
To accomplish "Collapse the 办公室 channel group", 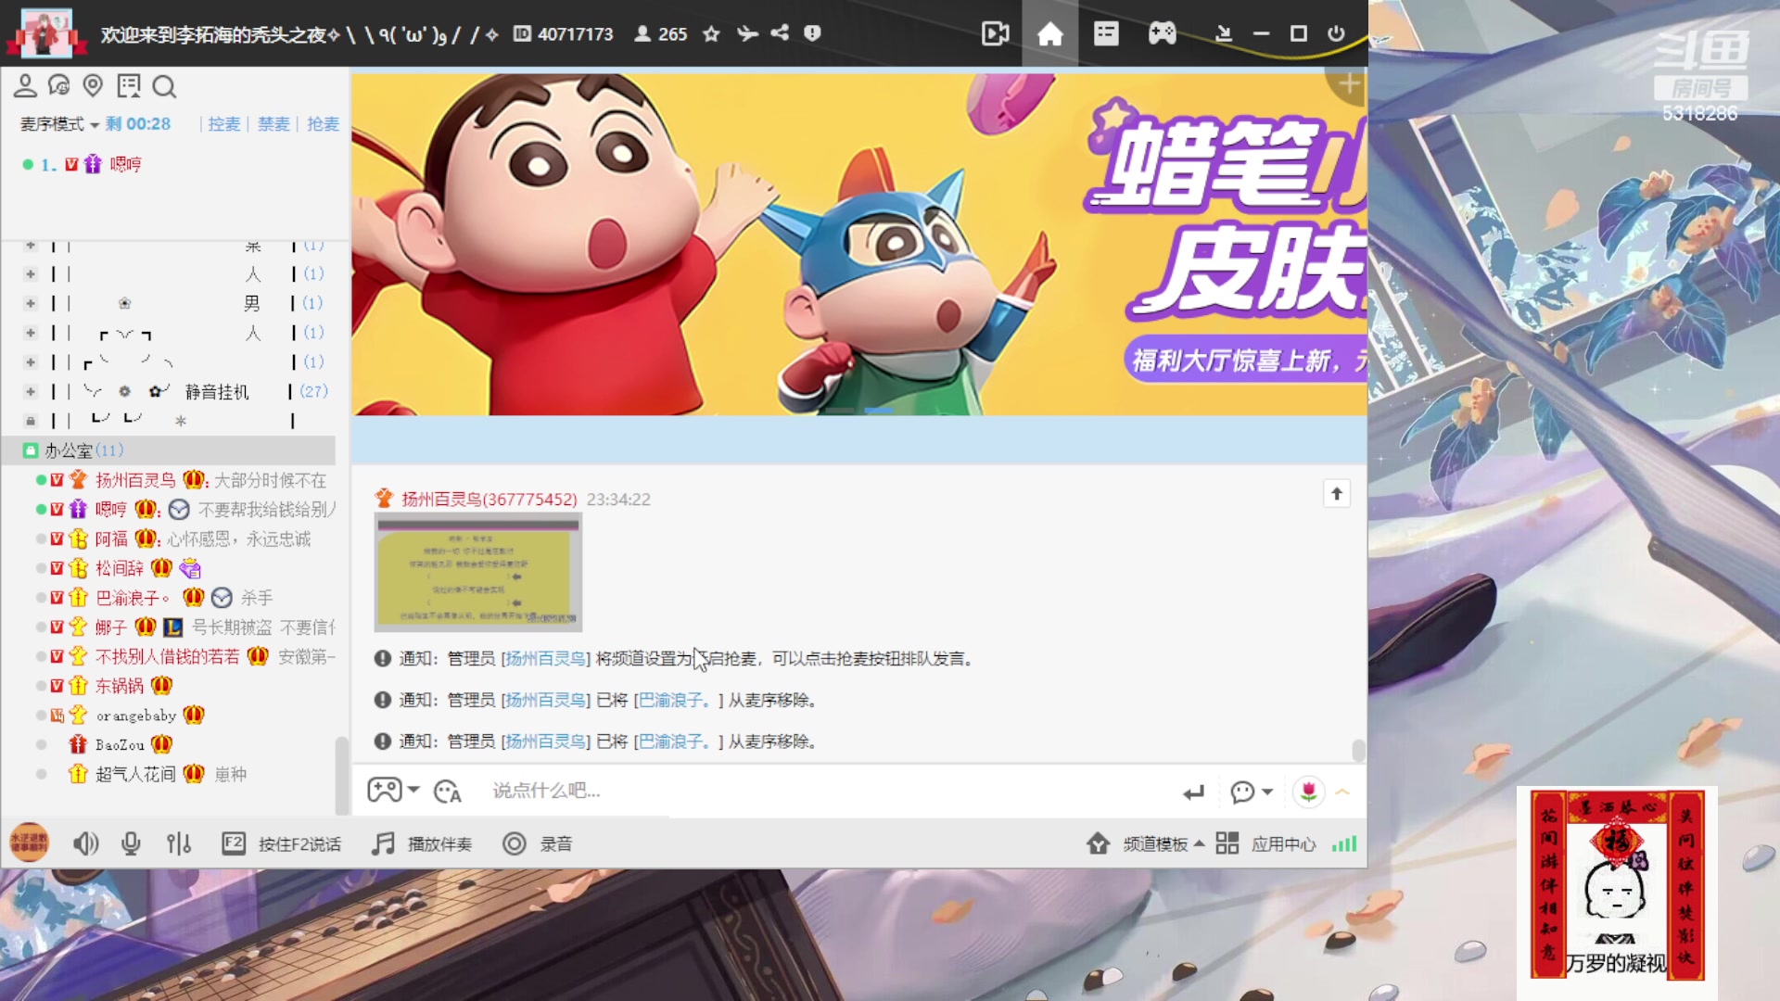I will click(31, 450).
